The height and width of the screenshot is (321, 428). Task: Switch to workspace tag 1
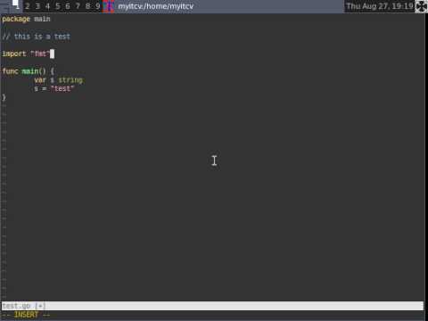coord(17,6)
